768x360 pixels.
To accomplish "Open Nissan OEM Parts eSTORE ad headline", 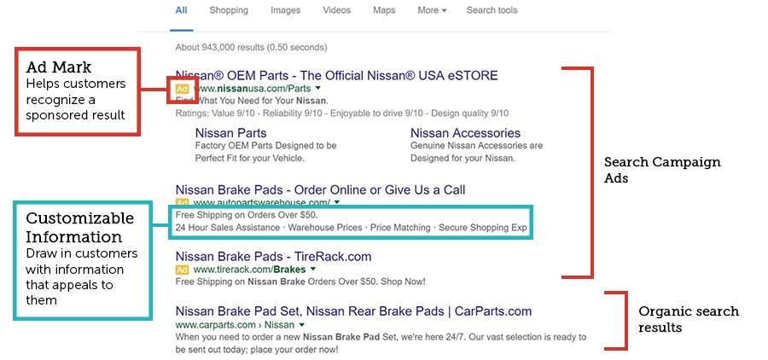I will click(x=336, y=75).
